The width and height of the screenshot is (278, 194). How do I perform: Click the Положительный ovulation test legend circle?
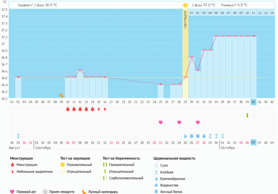coord(63,165)
